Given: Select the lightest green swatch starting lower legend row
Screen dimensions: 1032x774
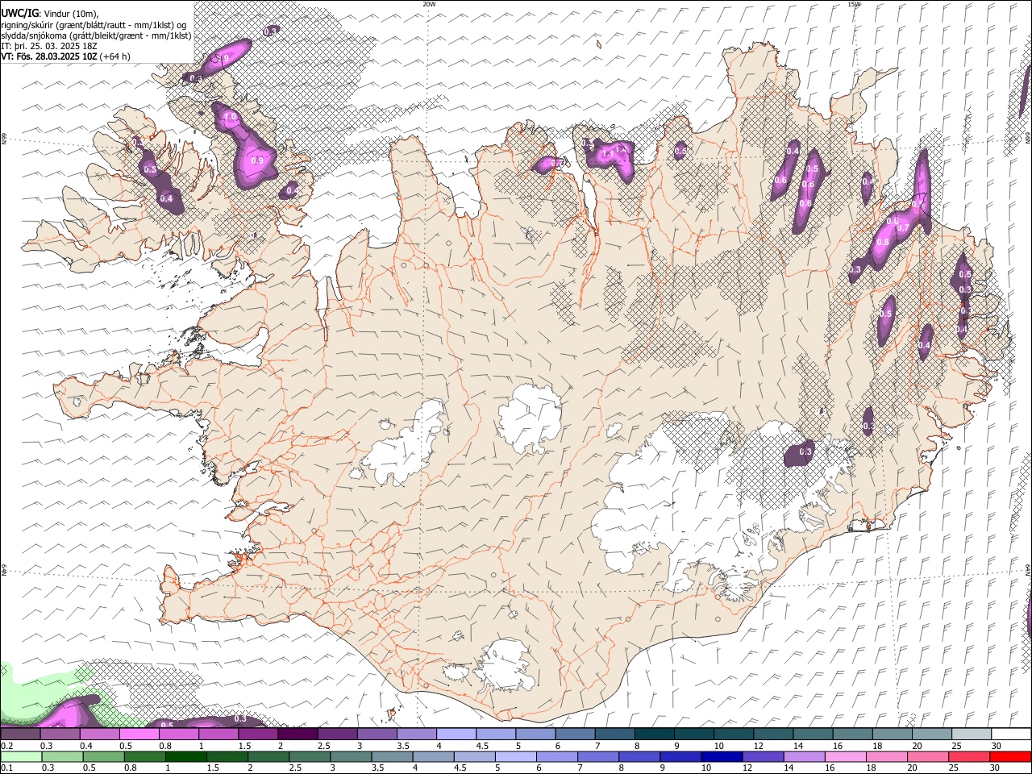Looking at the screenshot, I should tap(21, 756).
